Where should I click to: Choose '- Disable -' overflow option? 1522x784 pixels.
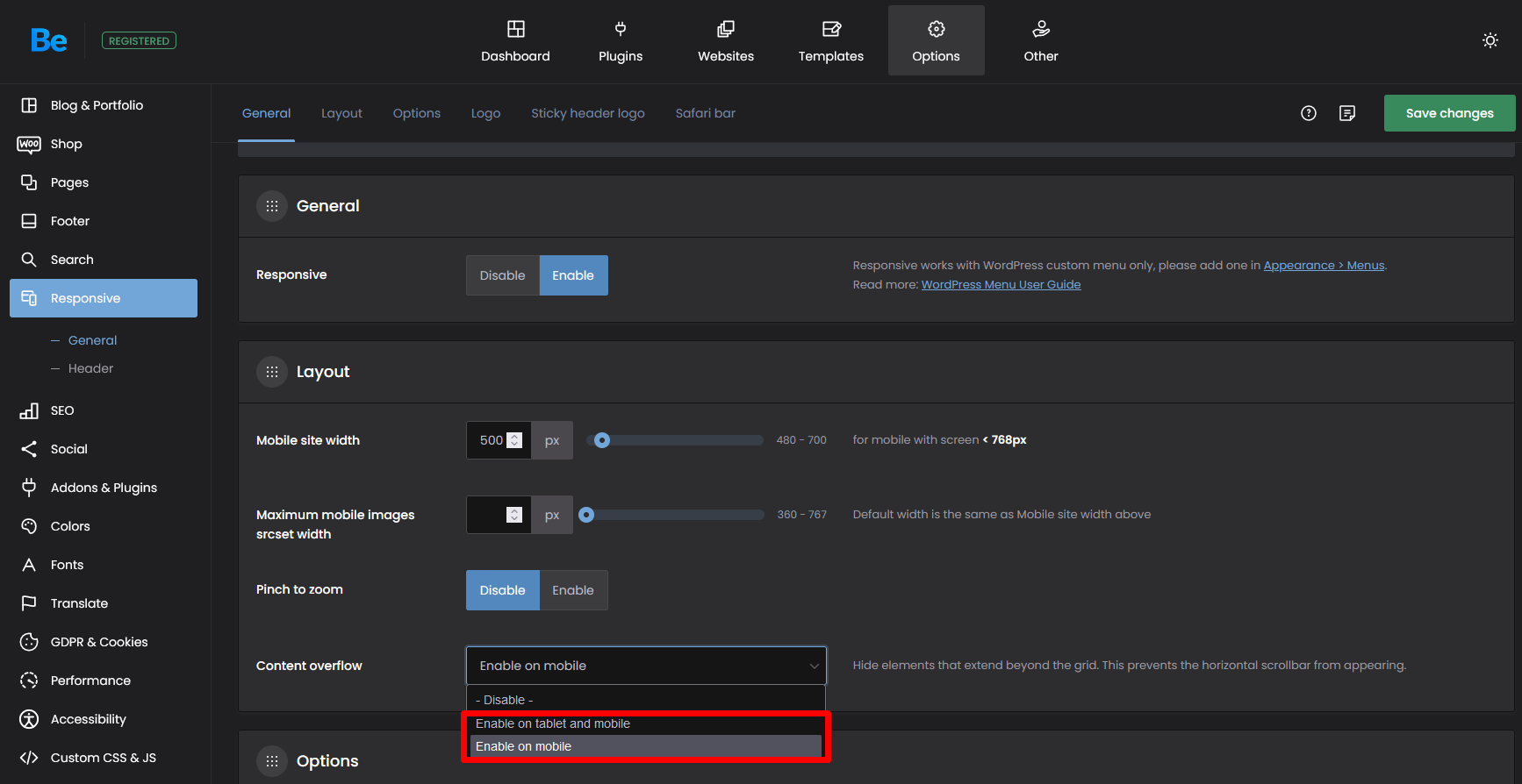[646, 700]
